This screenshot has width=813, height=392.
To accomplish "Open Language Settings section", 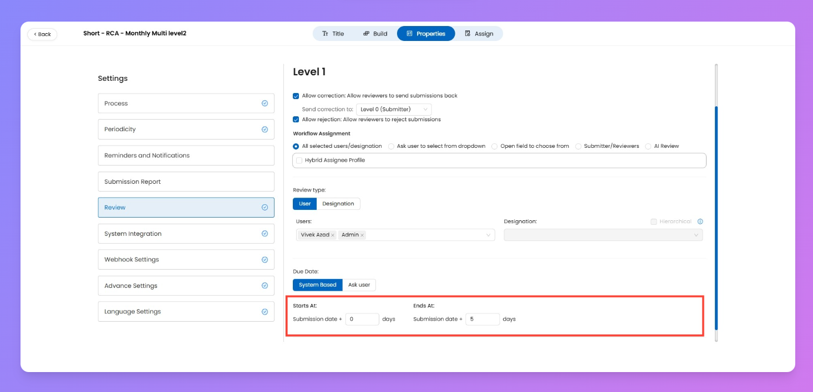I will point(186,312).
